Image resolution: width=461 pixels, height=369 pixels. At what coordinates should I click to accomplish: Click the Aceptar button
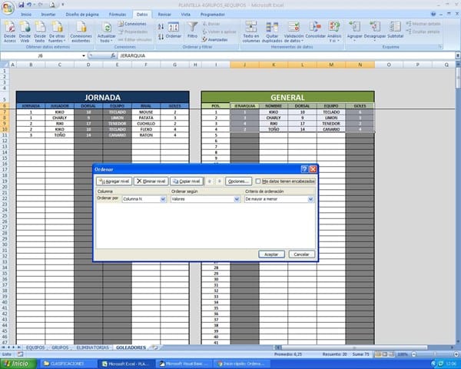click(x=273, y=254)
